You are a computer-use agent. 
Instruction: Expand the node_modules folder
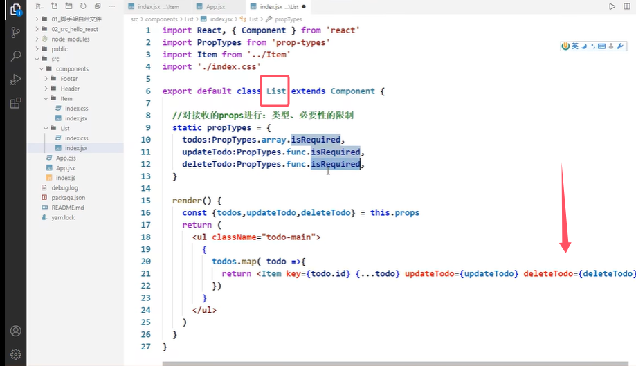(x=70, y=39)
